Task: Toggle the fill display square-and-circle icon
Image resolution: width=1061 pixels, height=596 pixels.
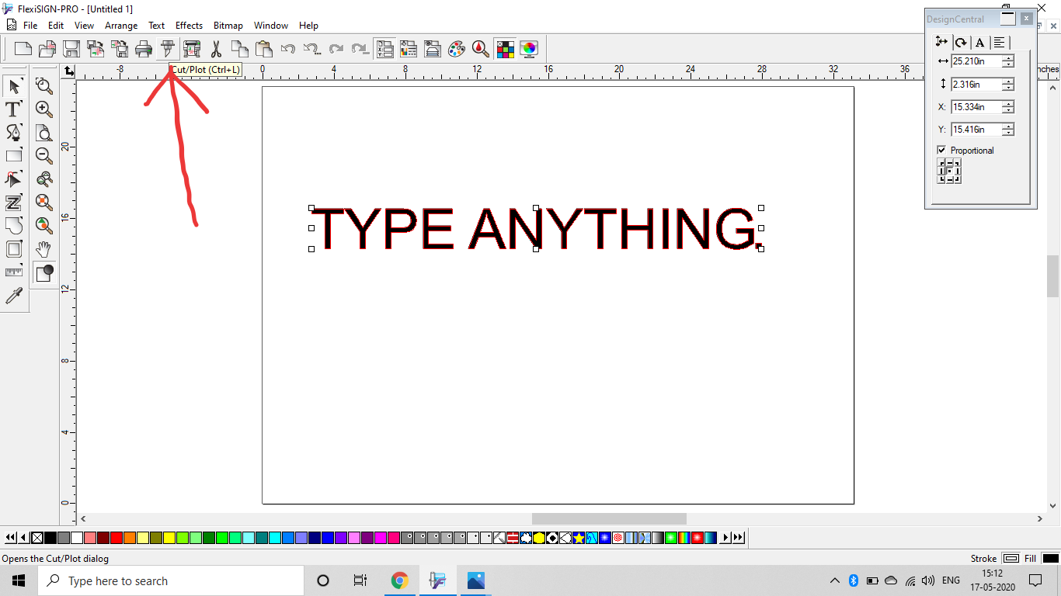Action: coord(44,272)
